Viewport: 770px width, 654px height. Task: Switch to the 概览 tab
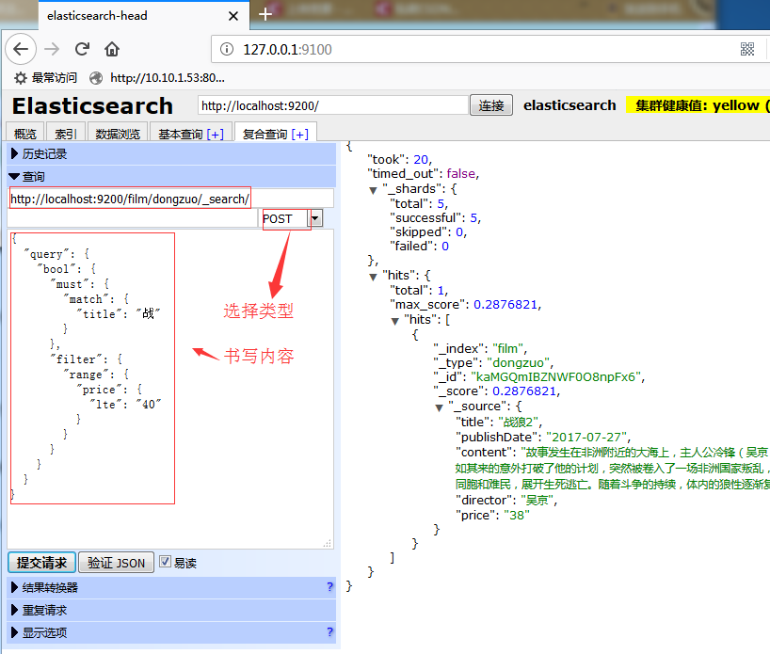(25, 134)
